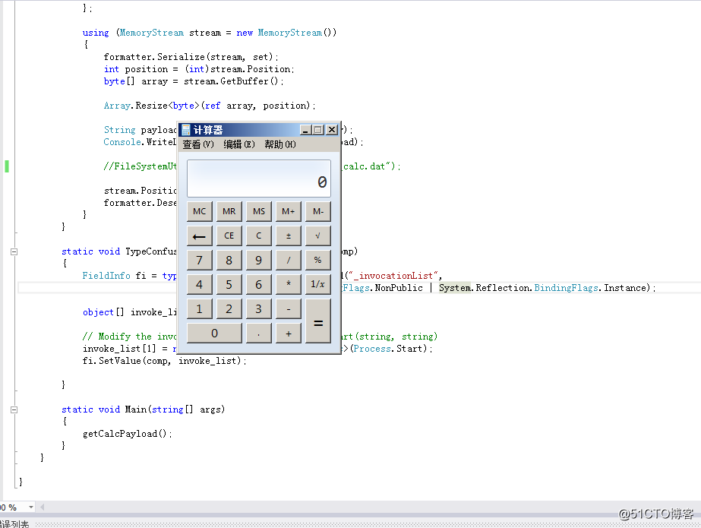Click the backspace arrow calculator button
Image resolution: width=701 pixels, height=528 pixels.
click(200, 236)
